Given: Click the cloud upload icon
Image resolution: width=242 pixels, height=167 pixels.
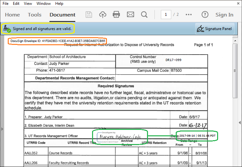Looking at the screenshot, I should [103, 15].
